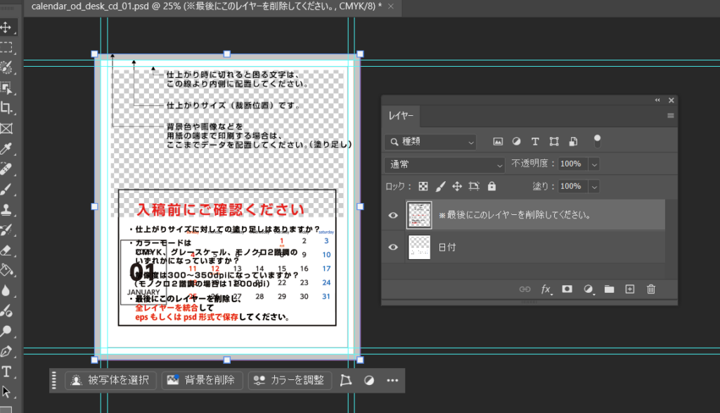The image size is (720, 413).
Task: Pick the Eyedropper tool
Action: [x=6, y=149]
